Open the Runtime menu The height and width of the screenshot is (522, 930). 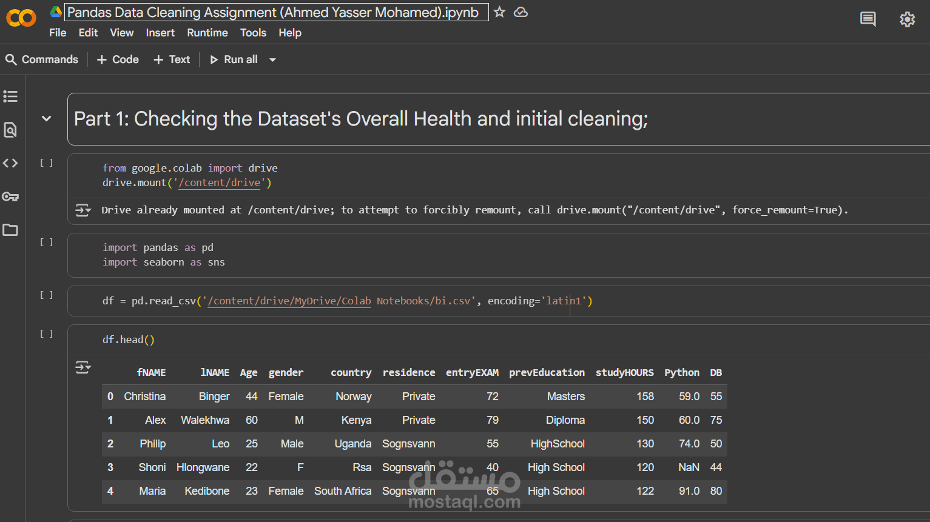tap(207, 33)
